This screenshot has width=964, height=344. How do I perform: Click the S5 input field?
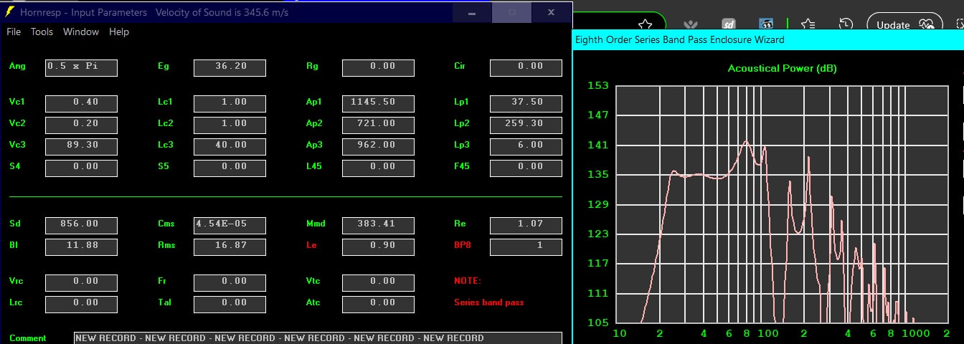(230, 168)
